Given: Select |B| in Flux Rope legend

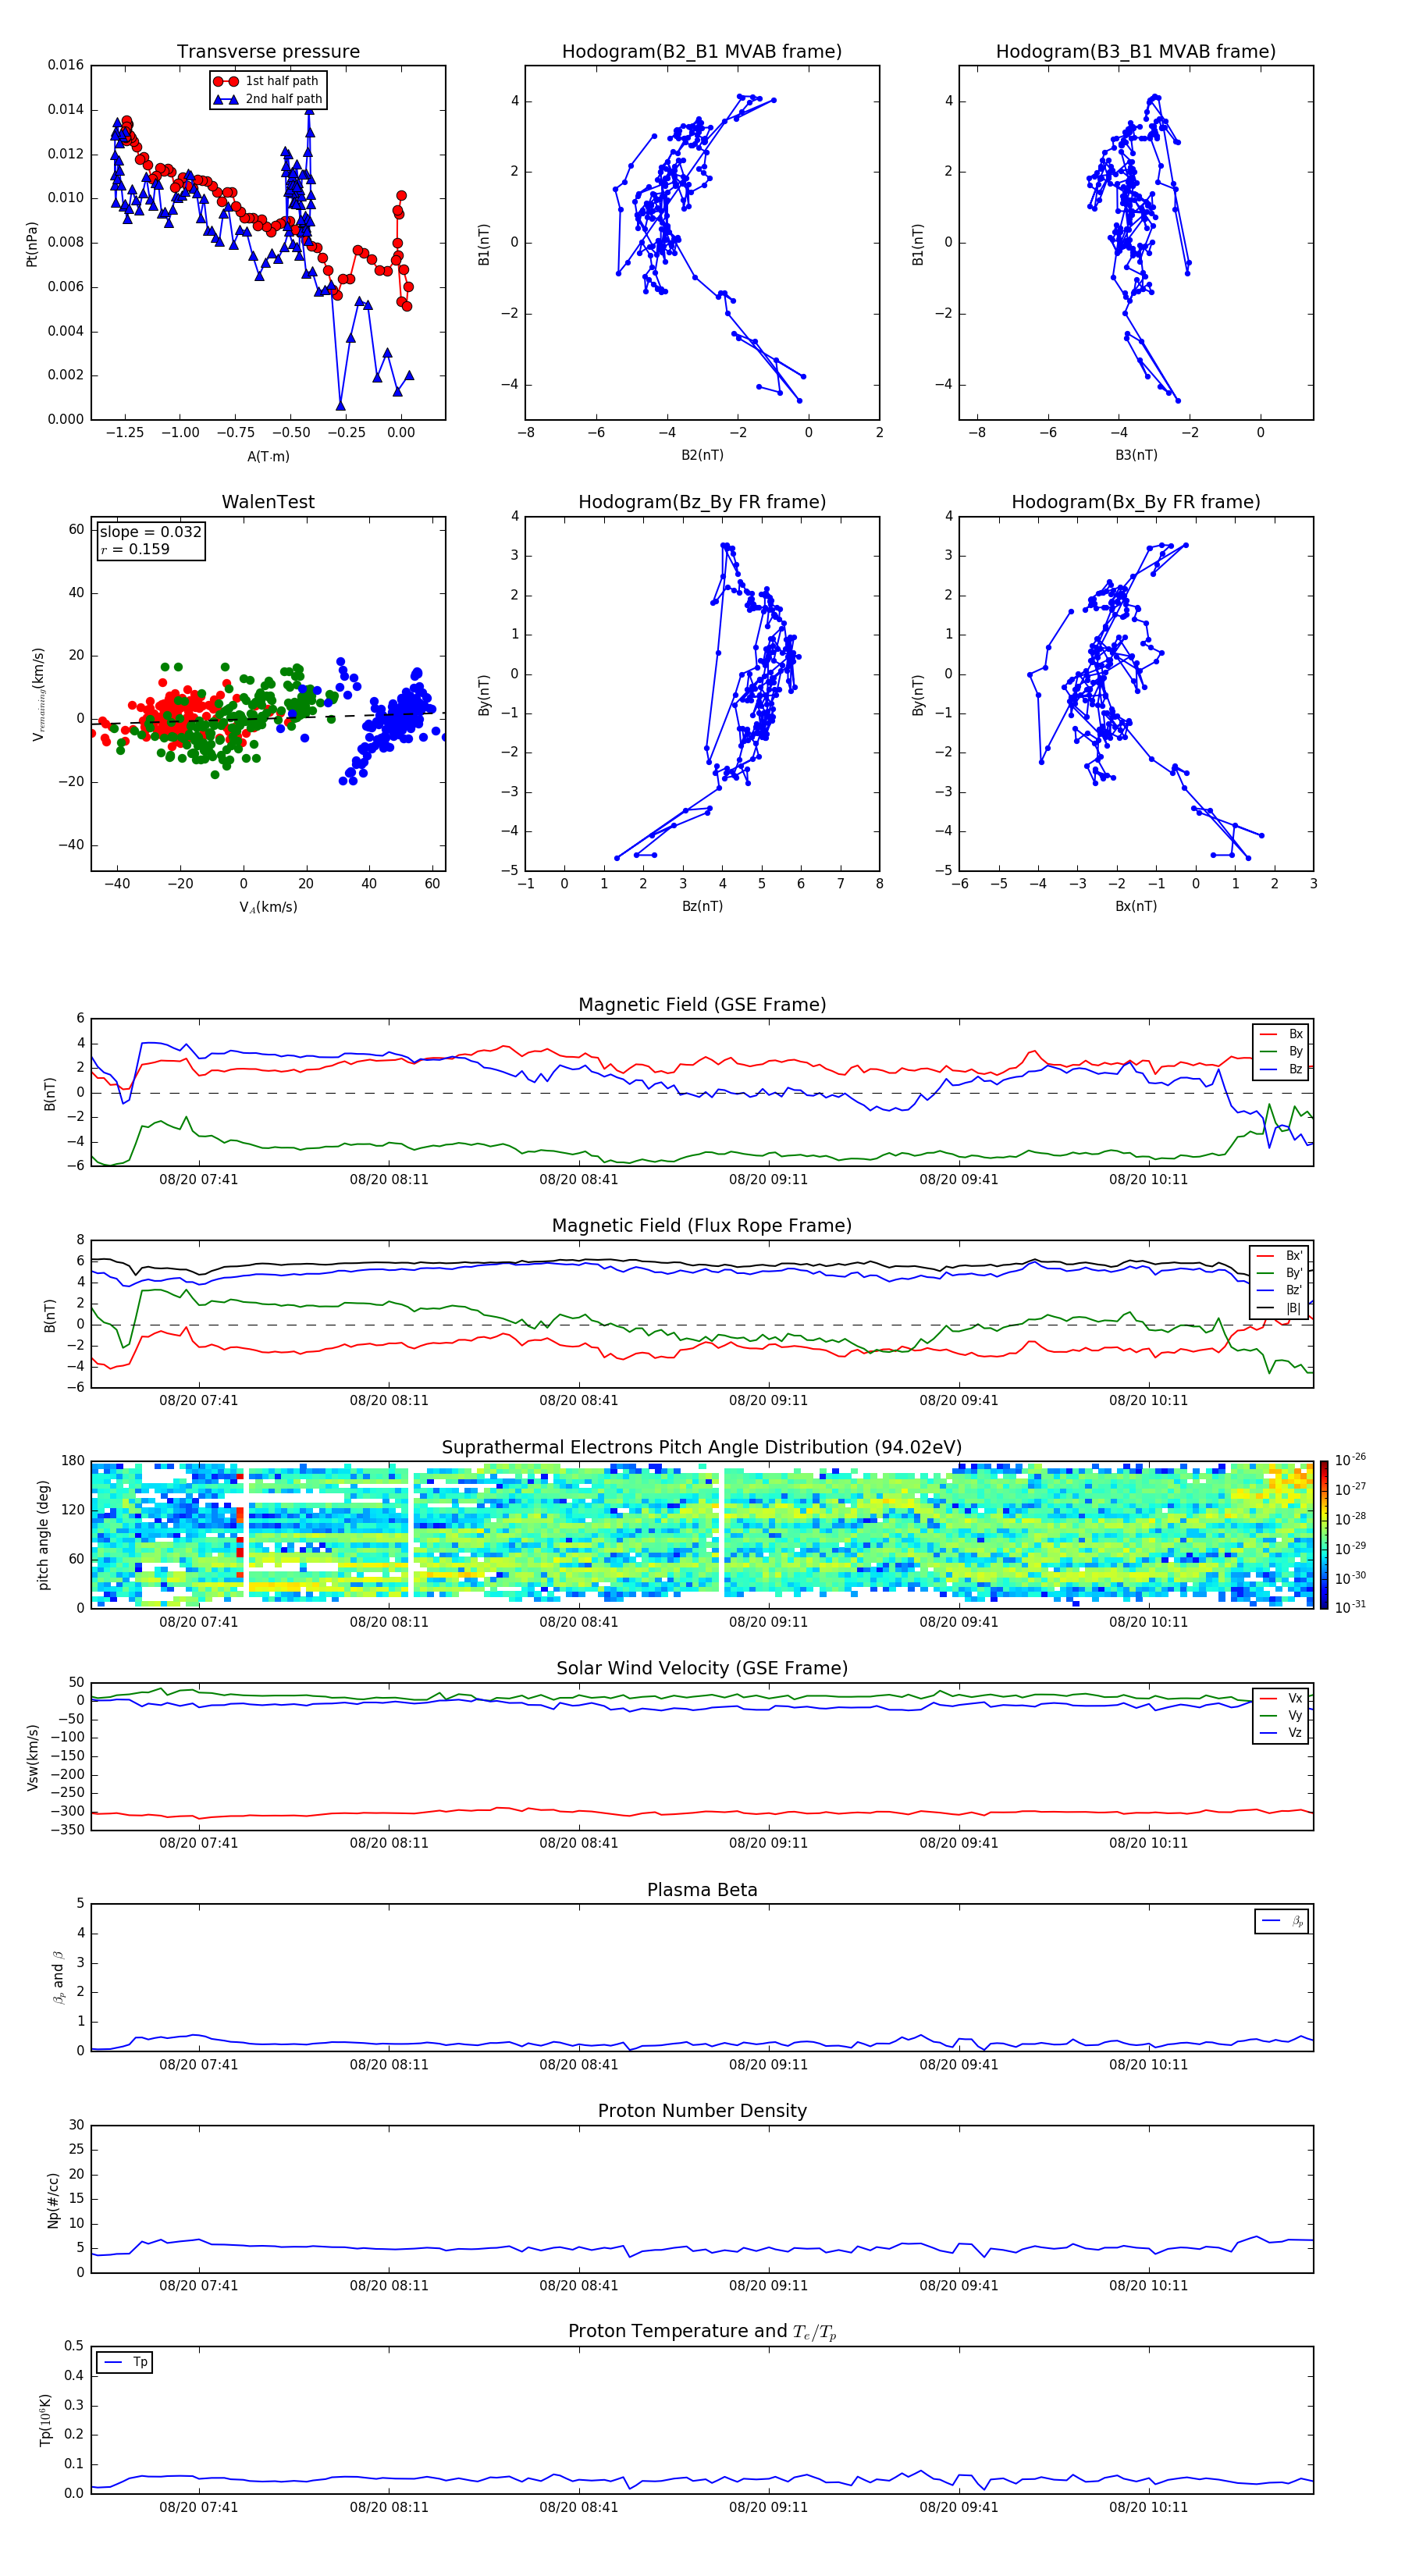Looking at the screenshot, I should tap(1280, 1308).
